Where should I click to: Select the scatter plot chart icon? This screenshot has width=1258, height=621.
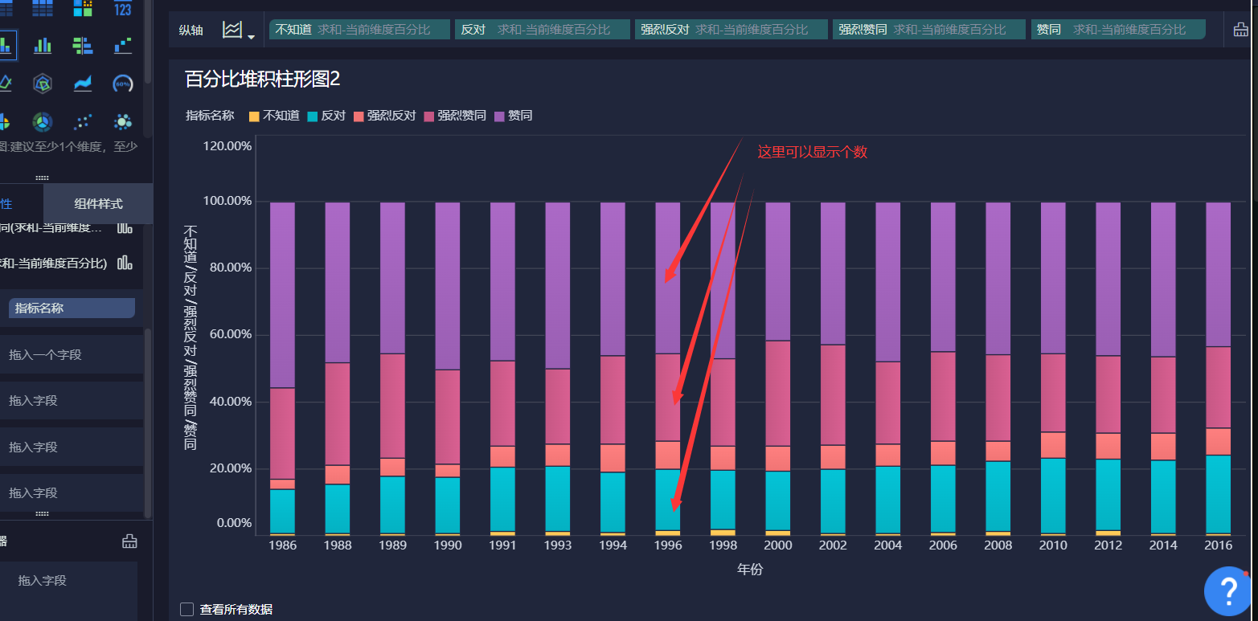[x=83, y=121]
